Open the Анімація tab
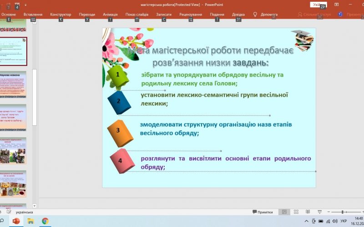Viewport: 364px width, 227px height. (x=110, y=15)
